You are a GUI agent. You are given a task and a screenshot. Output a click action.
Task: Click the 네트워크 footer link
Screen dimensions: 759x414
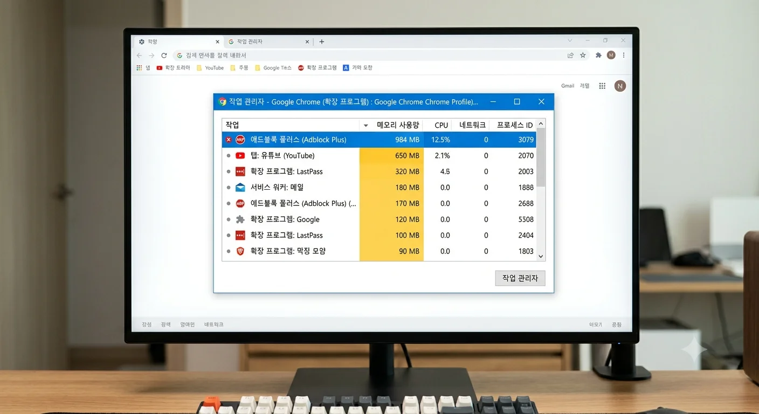(213, 325)
